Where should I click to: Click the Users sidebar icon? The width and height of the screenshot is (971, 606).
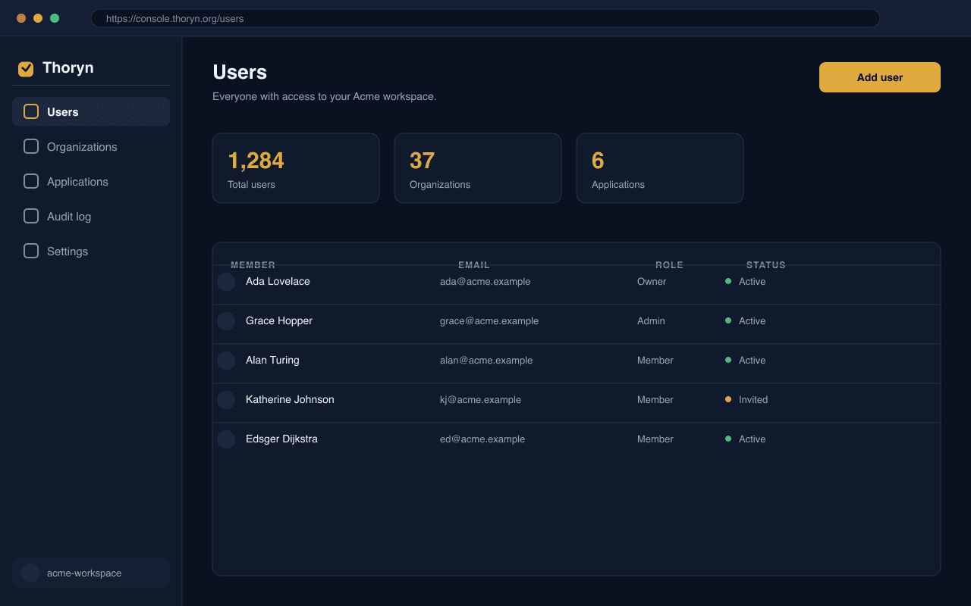(x=31, y=111)
